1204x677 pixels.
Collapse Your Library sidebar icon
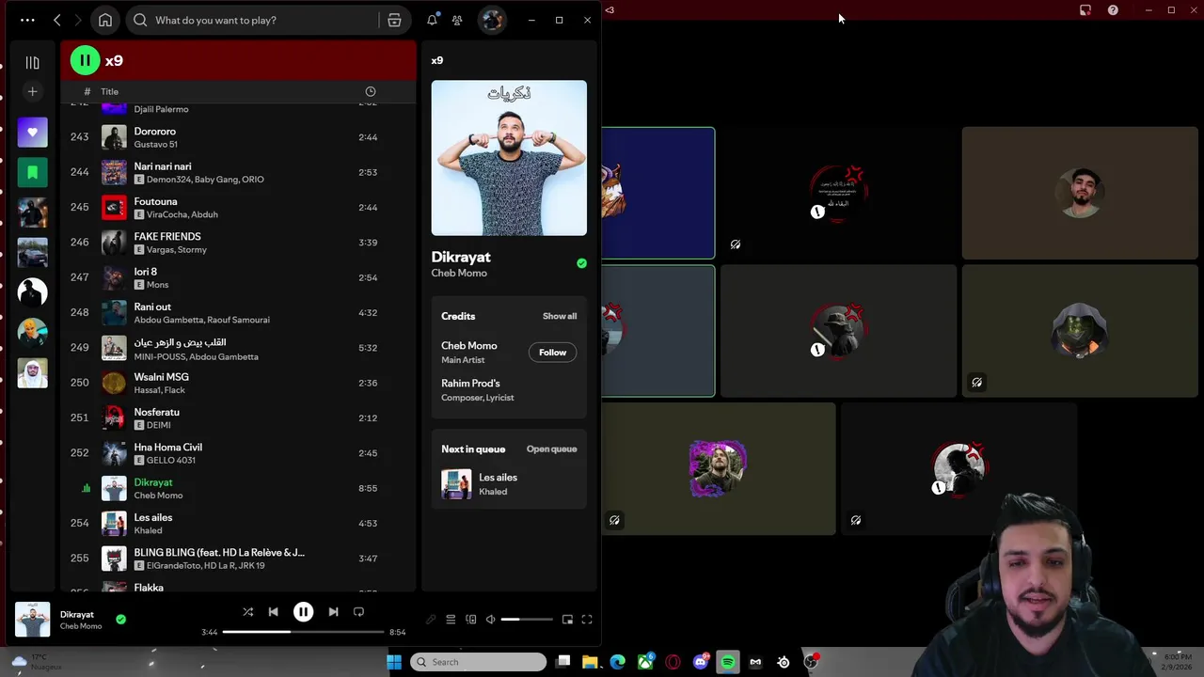click(x=32, y=62)
